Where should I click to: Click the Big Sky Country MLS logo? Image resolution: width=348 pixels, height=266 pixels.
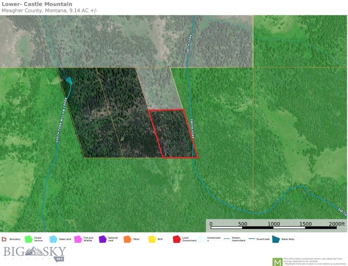[x=34, y=254]
